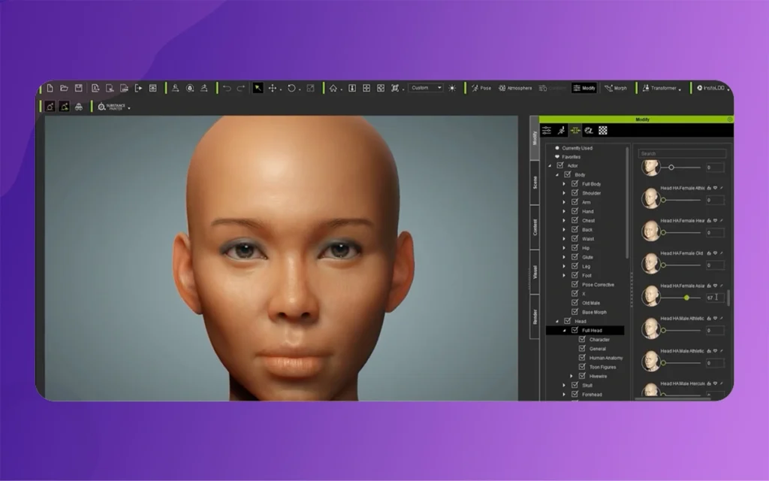The width and height of the screenshot is (769, 481).
Task: Collapse the Body tree node
Action: tap(557, 174)
